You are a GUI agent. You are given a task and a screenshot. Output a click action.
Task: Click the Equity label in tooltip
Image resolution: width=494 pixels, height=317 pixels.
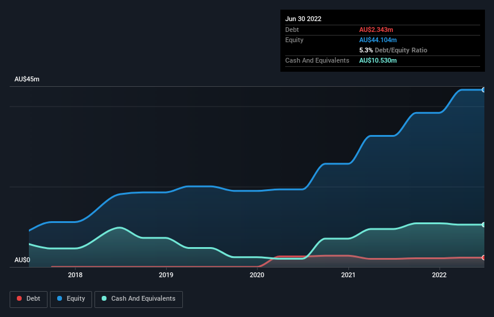[294, 40]
